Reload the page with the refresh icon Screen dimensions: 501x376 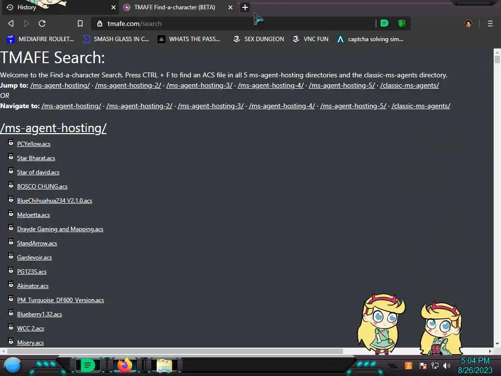[x=42, y=23]
